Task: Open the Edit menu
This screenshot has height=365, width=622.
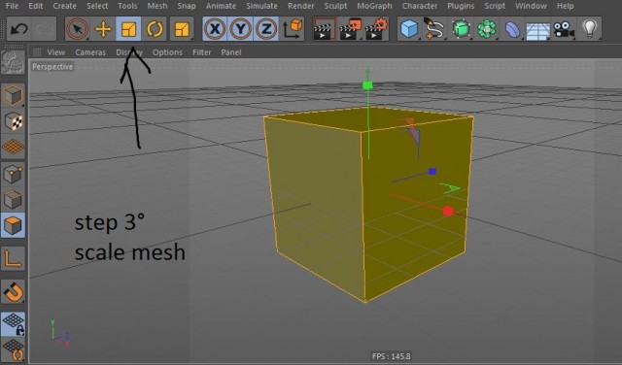Action: point(36,6)
